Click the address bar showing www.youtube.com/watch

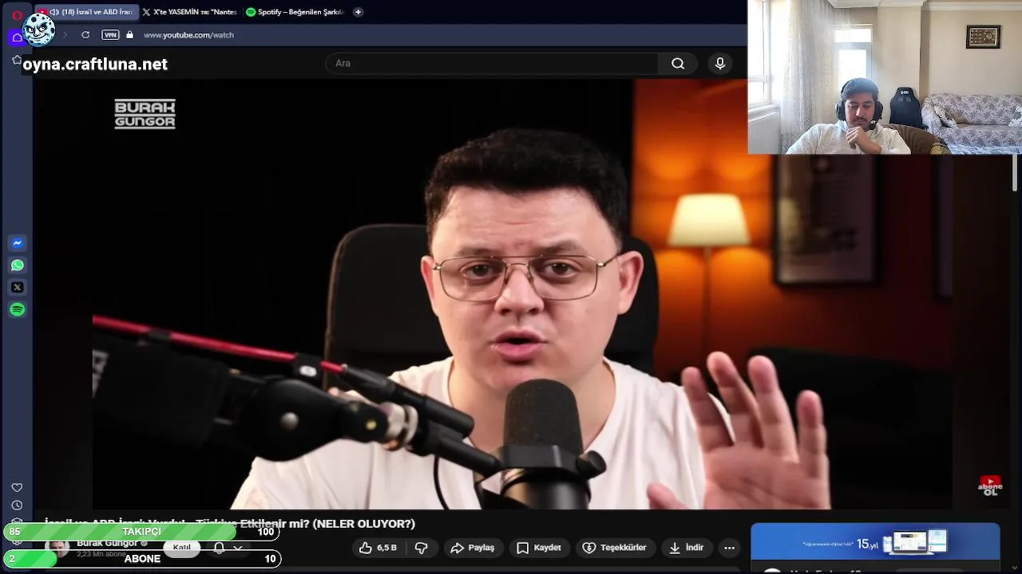188,35
